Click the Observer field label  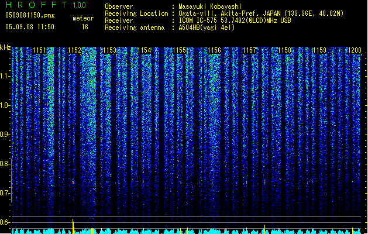[119, 6]
